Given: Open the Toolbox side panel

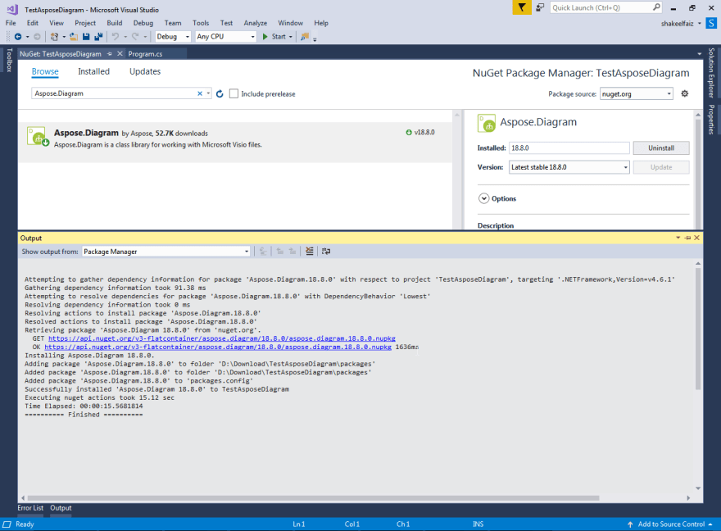Looking at the screenshot, I should [x=9, y=60].
